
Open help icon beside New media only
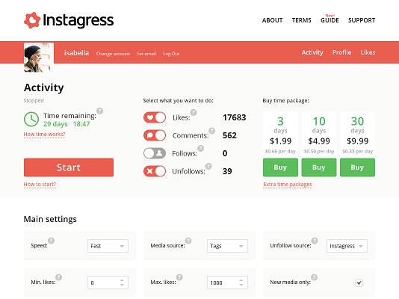click(315, 277)
